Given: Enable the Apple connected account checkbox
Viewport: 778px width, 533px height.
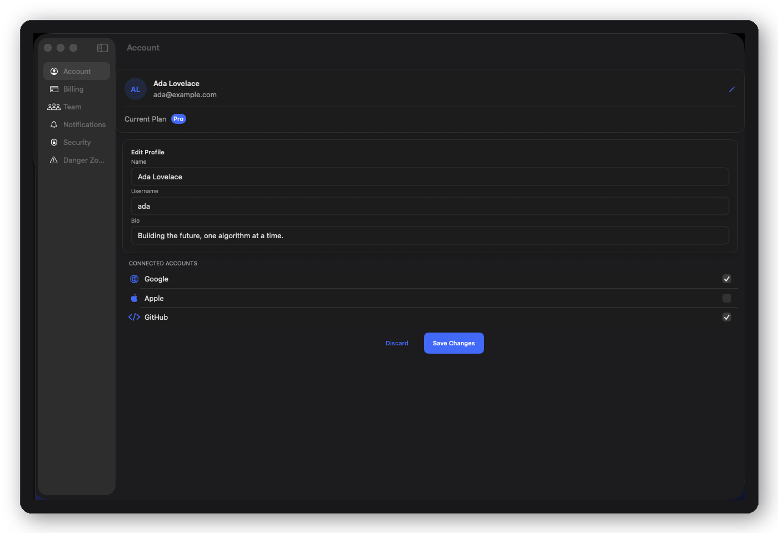Looking at the screenshot, I should 726,298.
